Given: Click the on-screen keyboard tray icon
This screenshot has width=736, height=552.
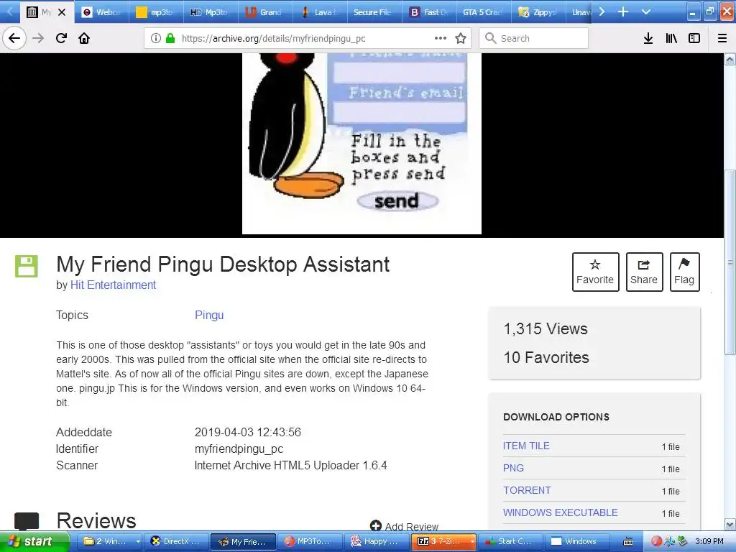Looking at the screenshot, I should (x=628, y=542).
